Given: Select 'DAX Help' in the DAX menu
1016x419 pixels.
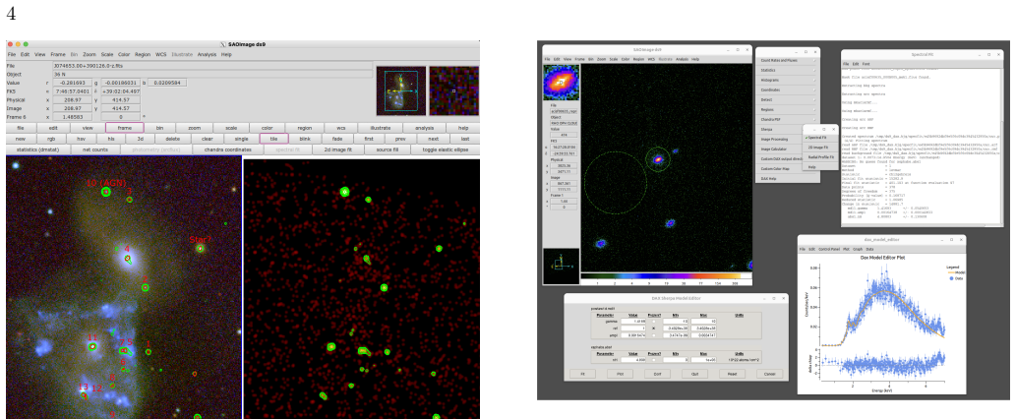Looking at the screenshot, I should (787, 178).
